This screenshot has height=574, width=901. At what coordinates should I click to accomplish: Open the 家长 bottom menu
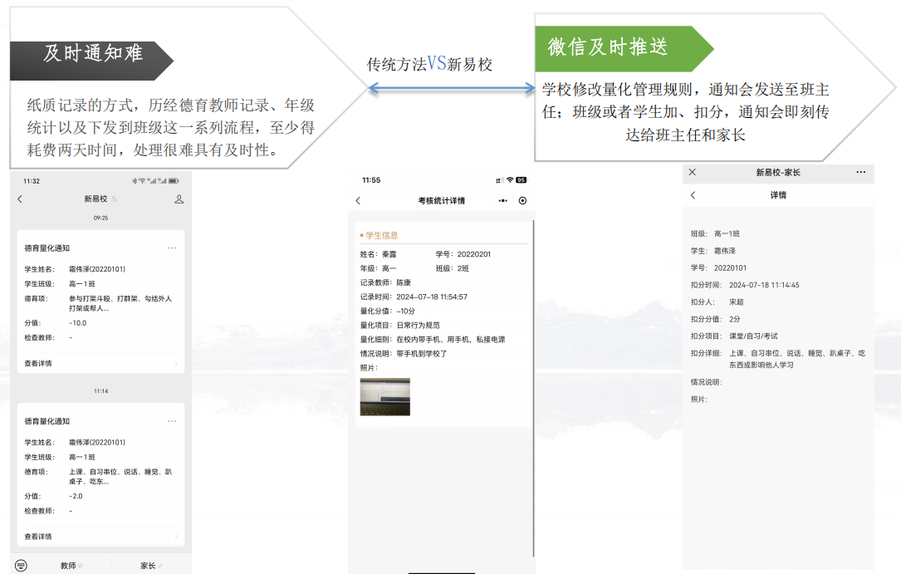[x=149, y=565]
